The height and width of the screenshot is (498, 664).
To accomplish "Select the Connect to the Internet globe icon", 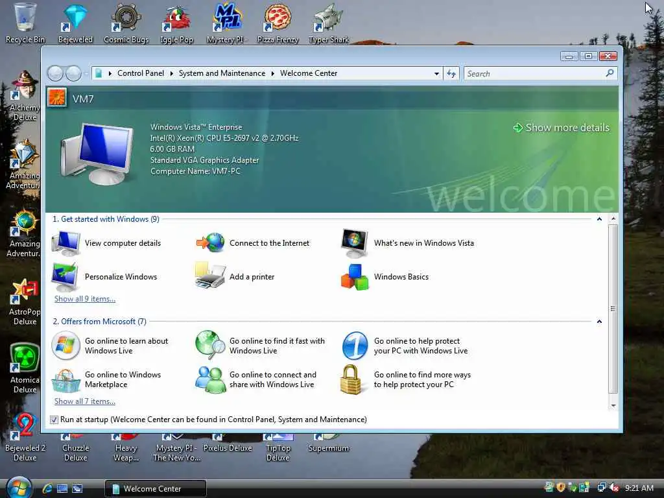I will pos(211,243).
